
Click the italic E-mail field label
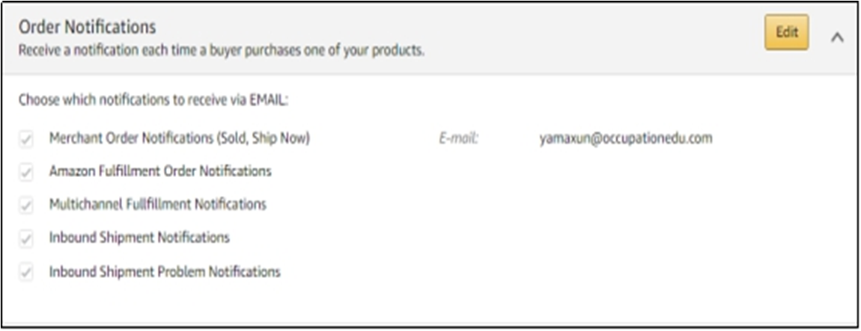tap(458, 138)
